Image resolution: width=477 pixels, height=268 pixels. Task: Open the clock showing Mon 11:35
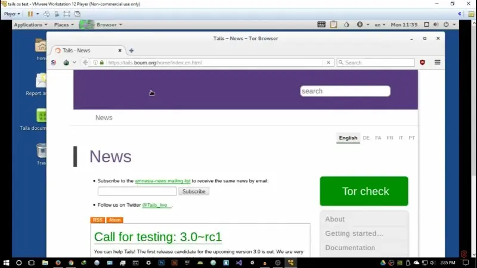click(404, 25)
